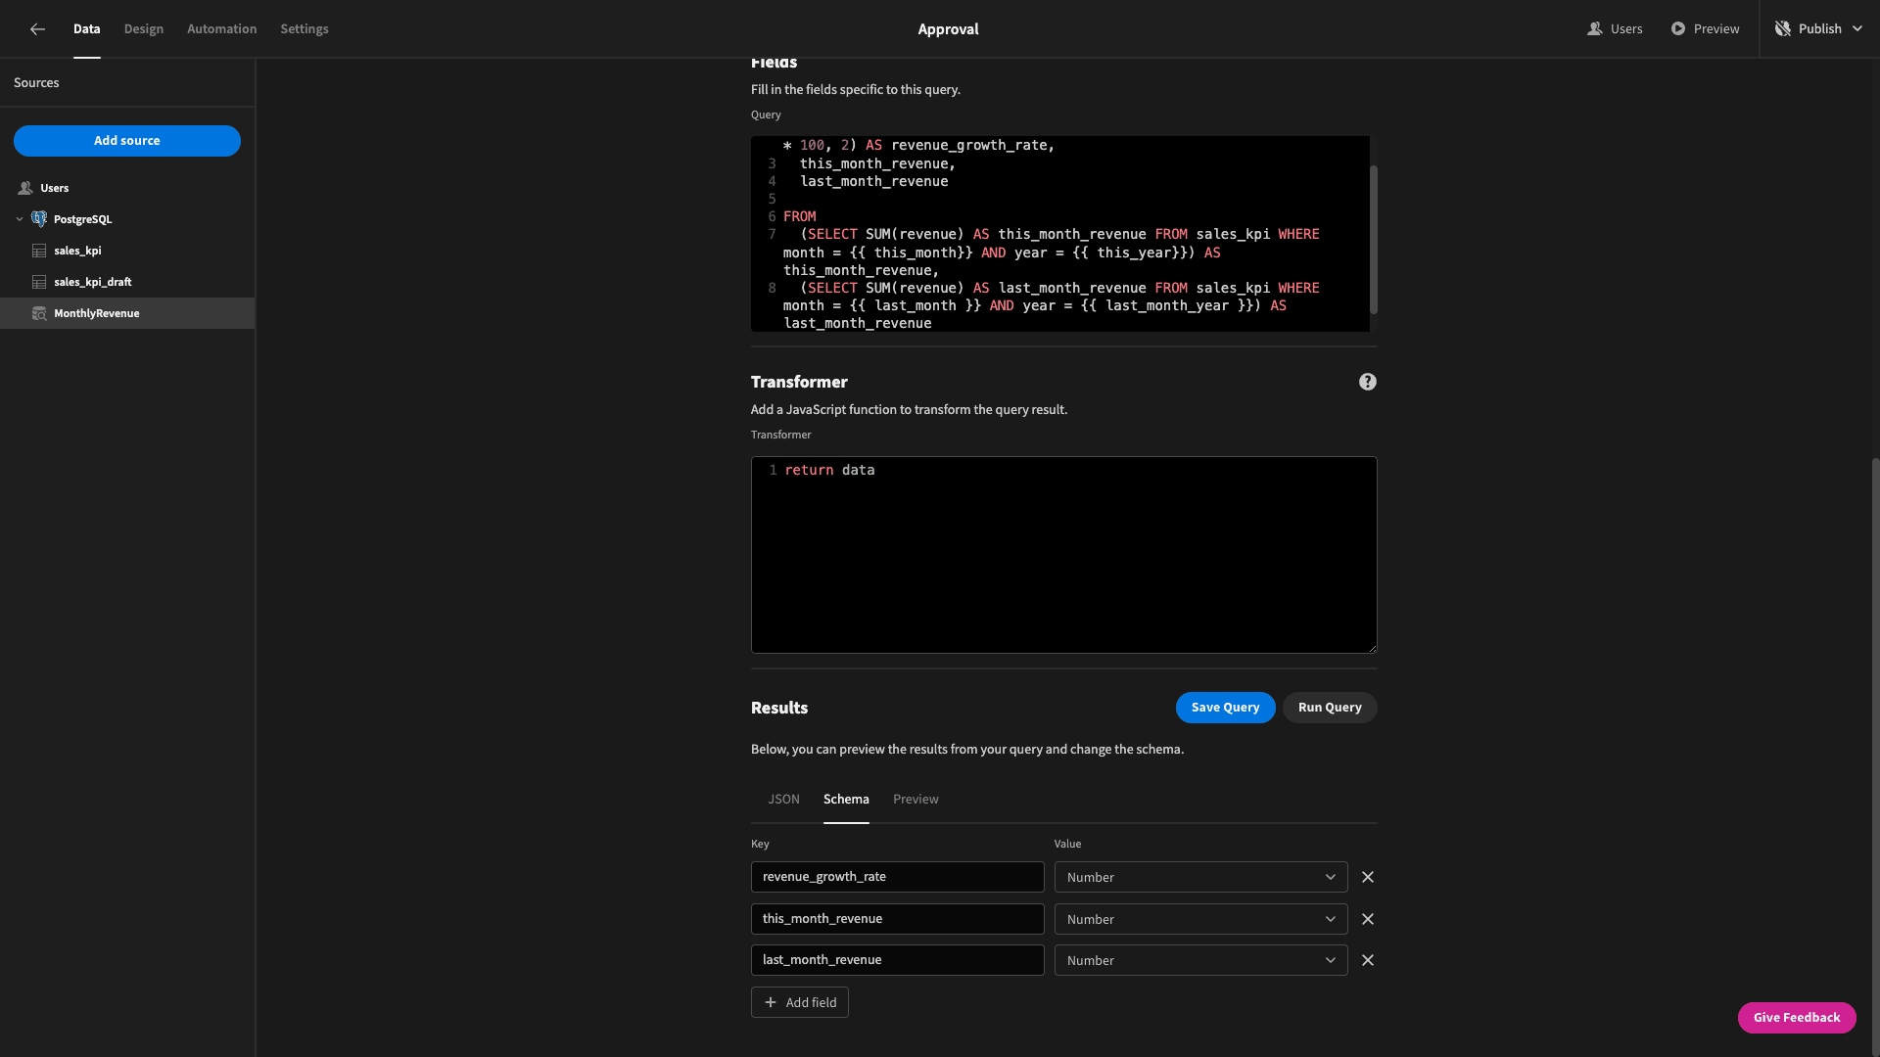
Task: Click the PostgreSQL elephant icon
Action: point(39,219)
